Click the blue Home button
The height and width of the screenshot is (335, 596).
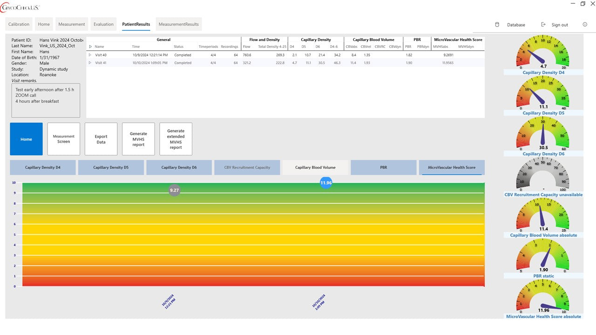tap(26, 139)
